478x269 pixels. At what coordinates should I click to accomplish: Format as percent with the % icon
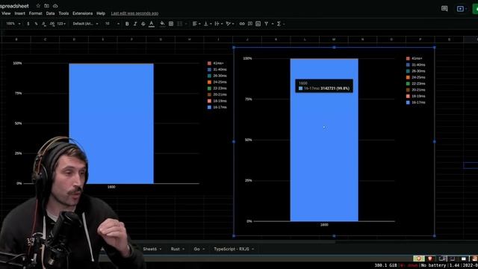pyautogui.click(x=36, y=23)
